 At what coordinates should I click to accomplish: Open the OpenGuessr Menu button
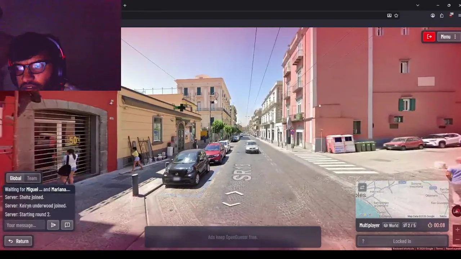point(448,37)
